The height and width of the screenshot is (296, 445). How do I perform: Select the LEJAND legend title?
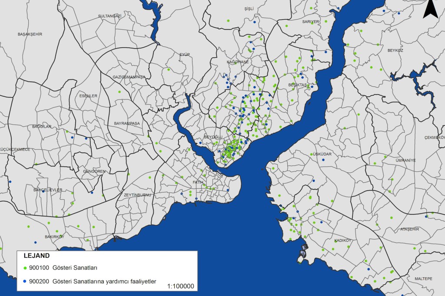(x=37, y=256)
